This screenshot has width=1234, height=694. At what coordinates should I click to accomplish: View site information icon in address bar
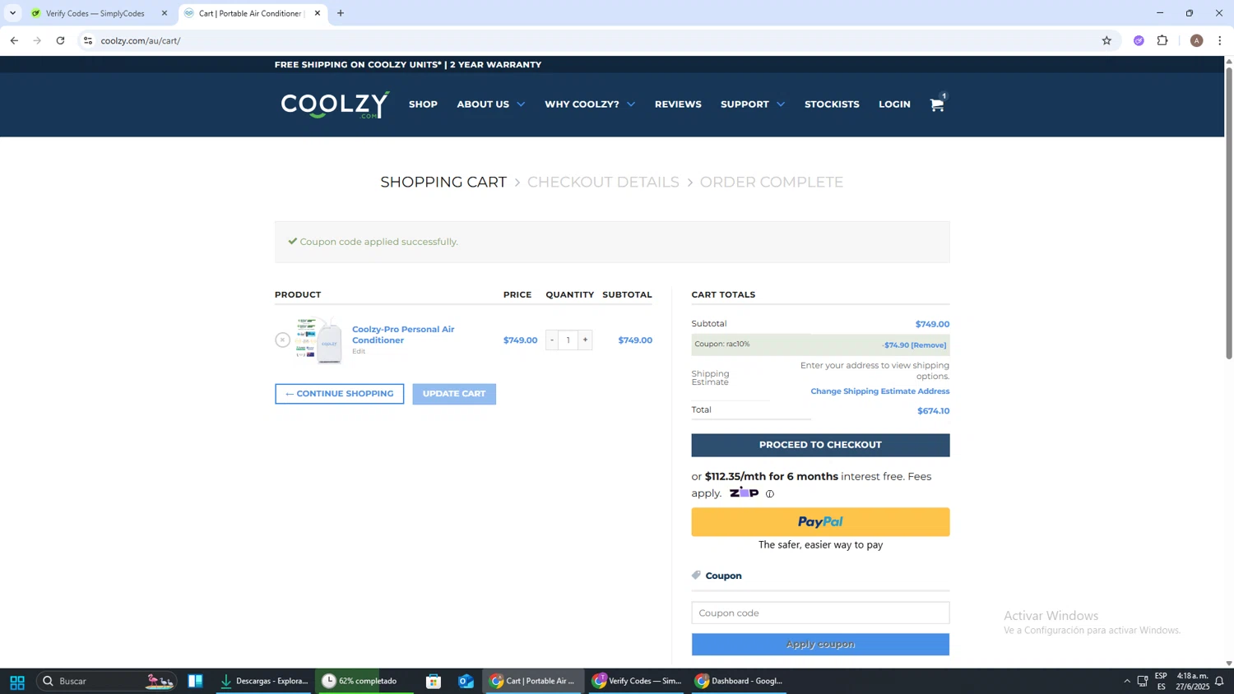tap(88, 40)
